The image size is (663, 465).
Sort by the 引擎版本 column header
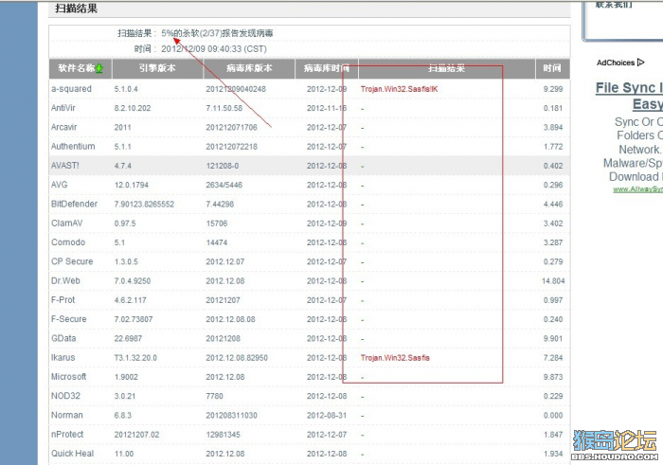pyautogui.click(x=157, y=68)
